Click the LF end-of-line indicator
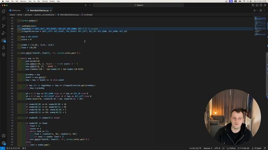This screenshot has width=268, height=150. [x=223, y=148]
